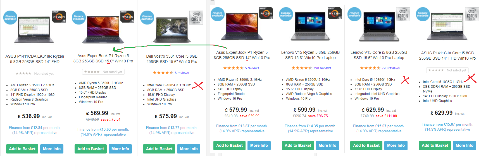
Task: Click Ryzen badge on Lenovo V15 Ryzen 5
Action: [x=335, y=13]
